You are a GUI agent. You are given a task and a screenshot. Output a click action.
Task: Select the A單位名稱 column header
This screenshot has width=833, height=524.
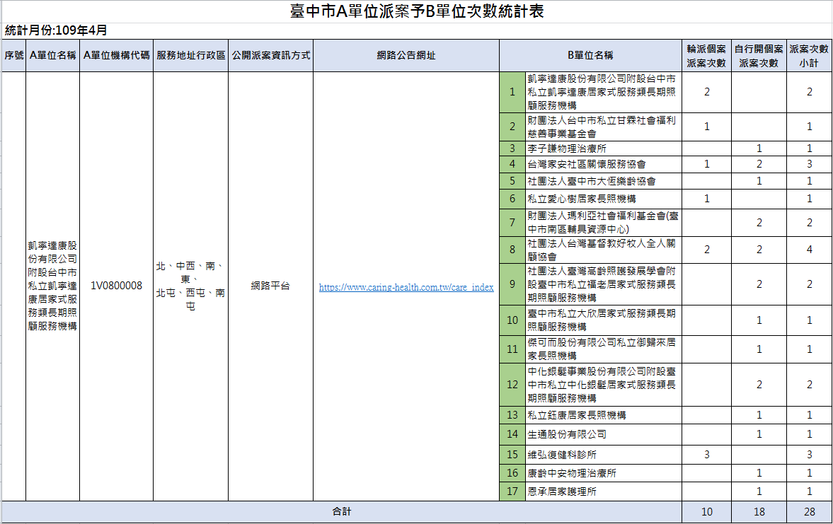(x=52, y=55)
